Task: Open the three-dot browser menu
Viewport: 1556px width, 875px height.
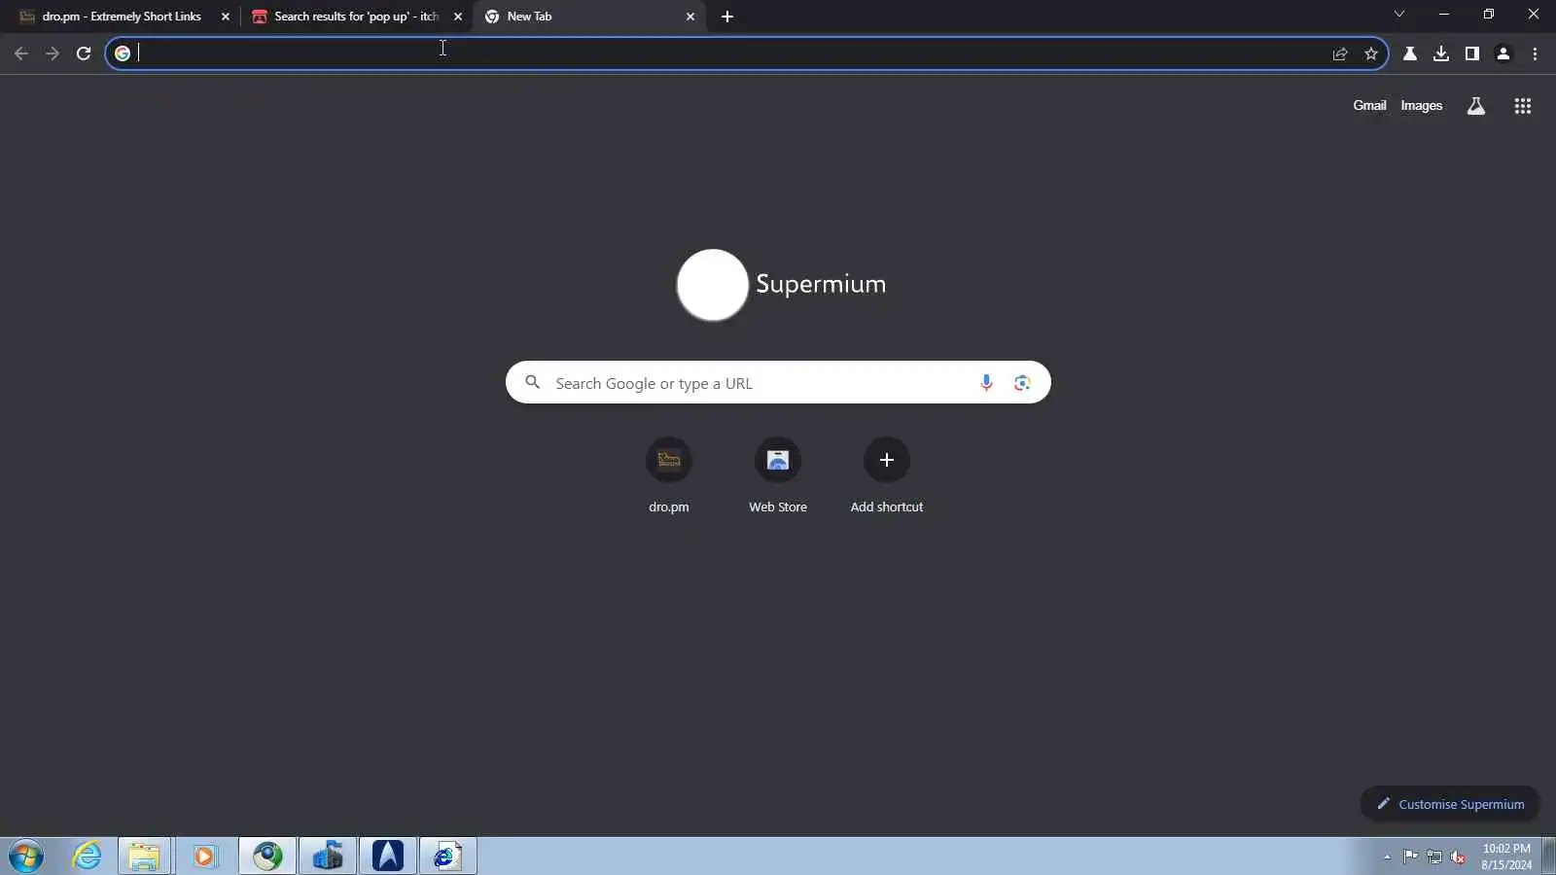Action: 1536,53
